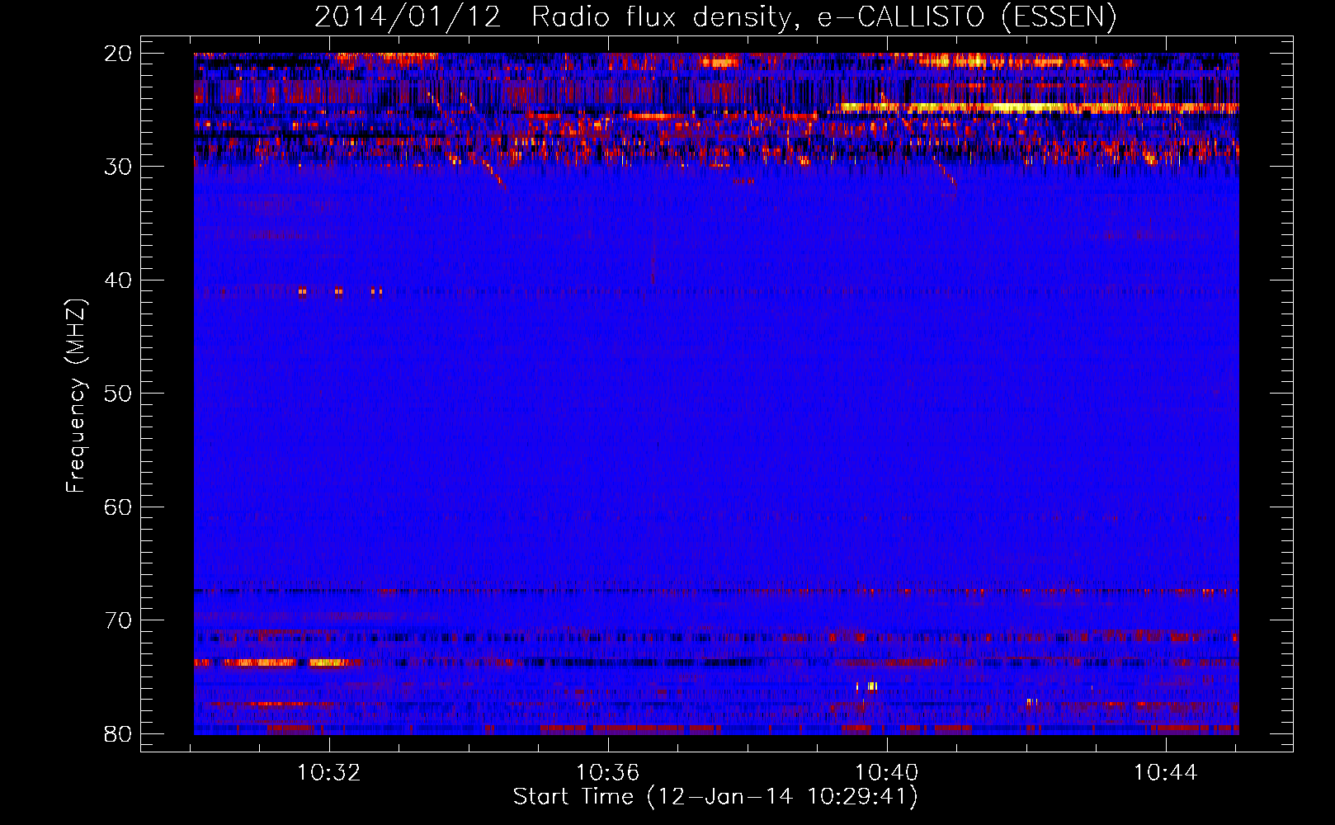Screen dimensions: 1335x825
Task: Click the 30 frequency tick label
Action: pos(118,167)
